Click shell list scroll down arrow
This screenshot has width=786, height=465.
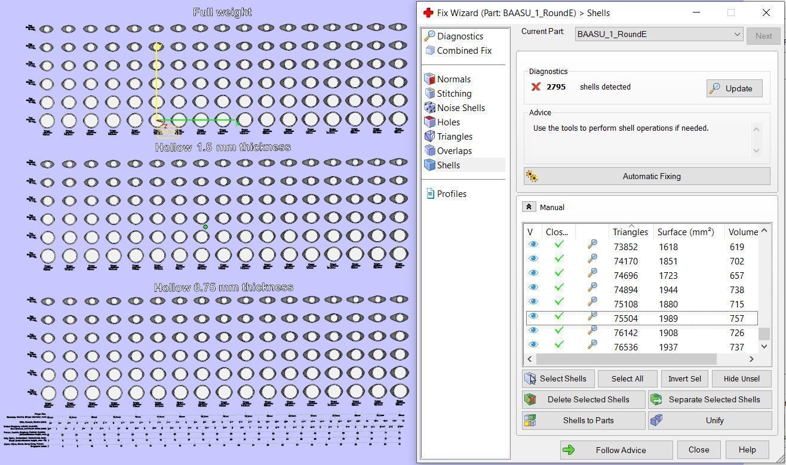(764, 346)
